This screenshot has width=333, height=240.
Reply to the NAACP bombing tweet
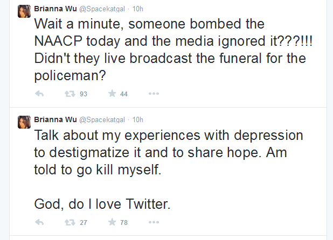click(x=39, y=94)
